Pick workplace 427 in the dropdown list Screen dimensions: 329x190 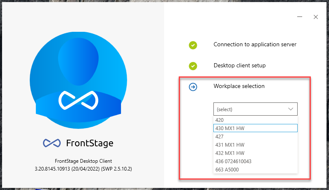click(256, 136)
